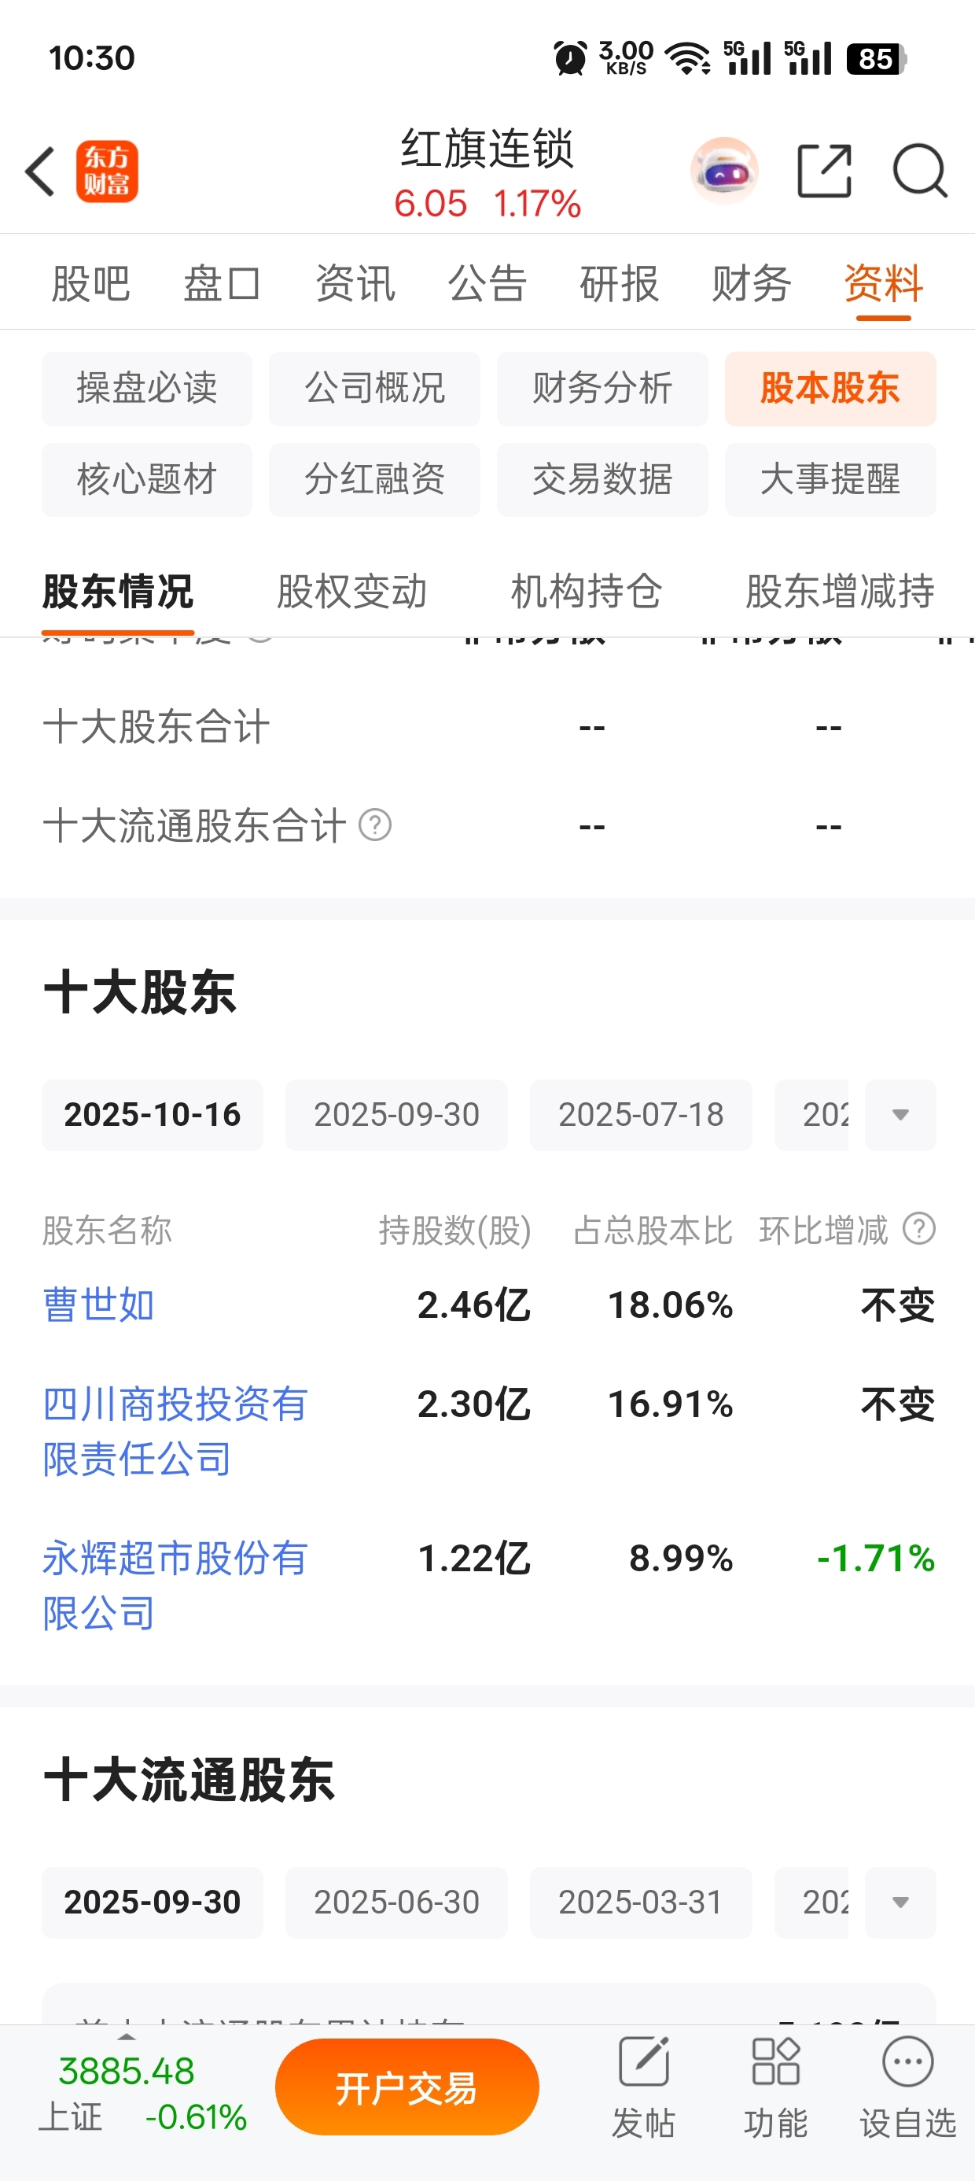
Task: Open 四川商投投资有限责任公司 shareholder link
Action: (175, 1431)
